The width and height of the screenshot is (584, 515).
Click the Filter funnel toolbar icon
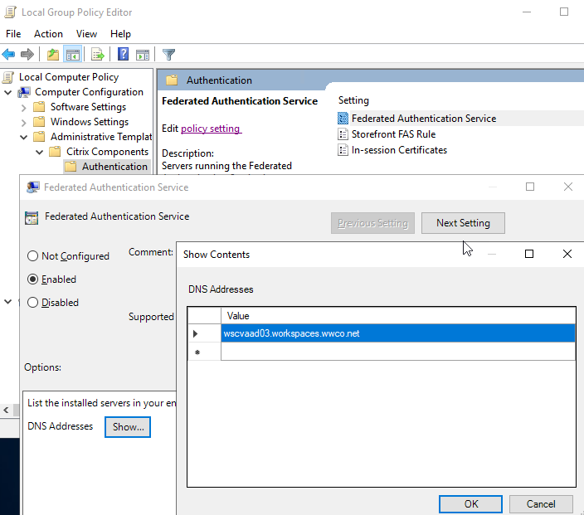169,55
